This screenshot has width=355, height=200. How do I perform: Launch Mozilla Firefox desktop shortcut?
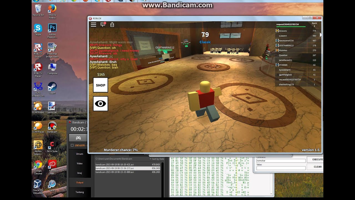(52, 12)
